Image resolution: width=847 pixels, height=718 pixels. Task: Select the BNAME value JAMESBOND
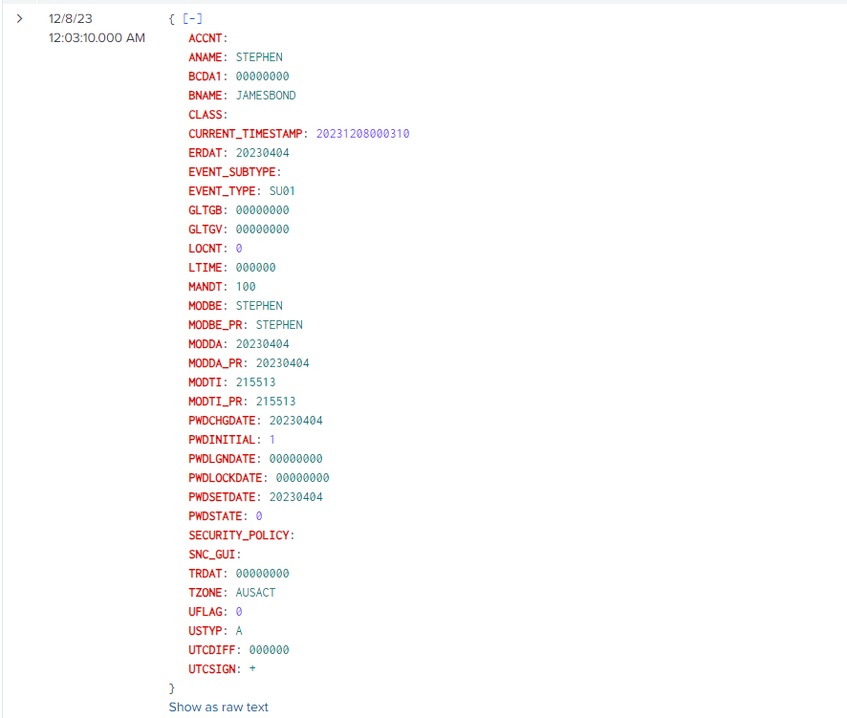(266, 96)
